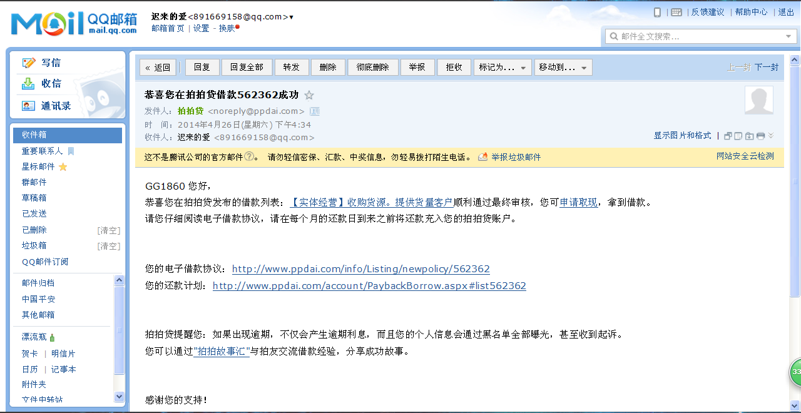Click inside the 邮件全文搜索 field
Viewport: 801px width, 413px height.
tap(700, 36)
